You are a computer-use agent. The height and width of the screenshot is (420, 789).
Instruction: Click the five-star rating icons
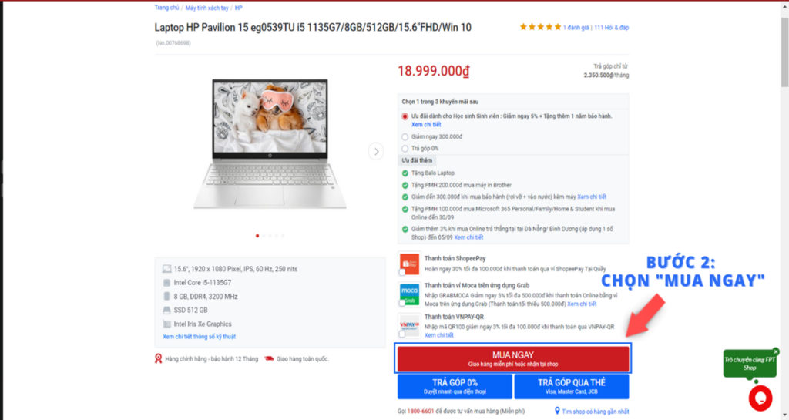pyautogui.click(x=540, y=27)
